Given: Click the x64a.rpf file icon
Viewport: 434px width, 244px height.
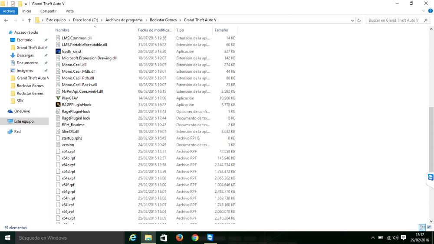Looking at the screenshot, I should (x=58, y=151).
